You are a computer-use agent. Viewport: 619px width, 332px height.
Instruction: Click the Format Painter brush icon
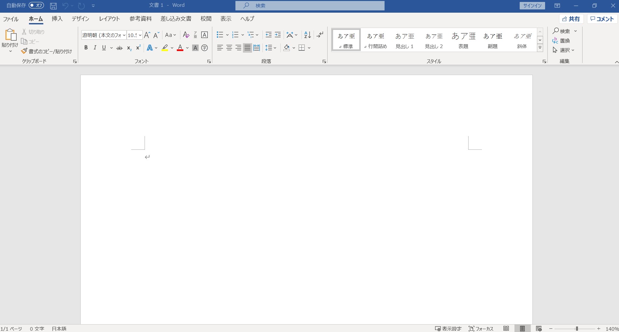click(x=24, y=51)
